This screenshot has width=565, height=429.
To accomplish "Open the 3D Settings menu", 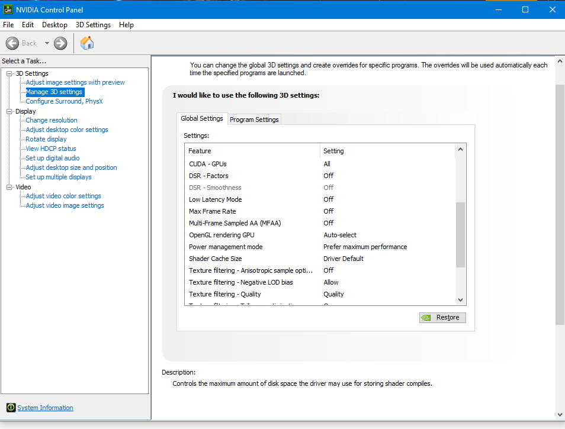I will 93,25.
